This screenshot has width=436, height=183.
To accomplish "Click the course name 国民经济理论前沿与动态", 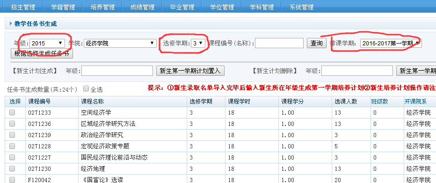I will [x=114, y=157].
